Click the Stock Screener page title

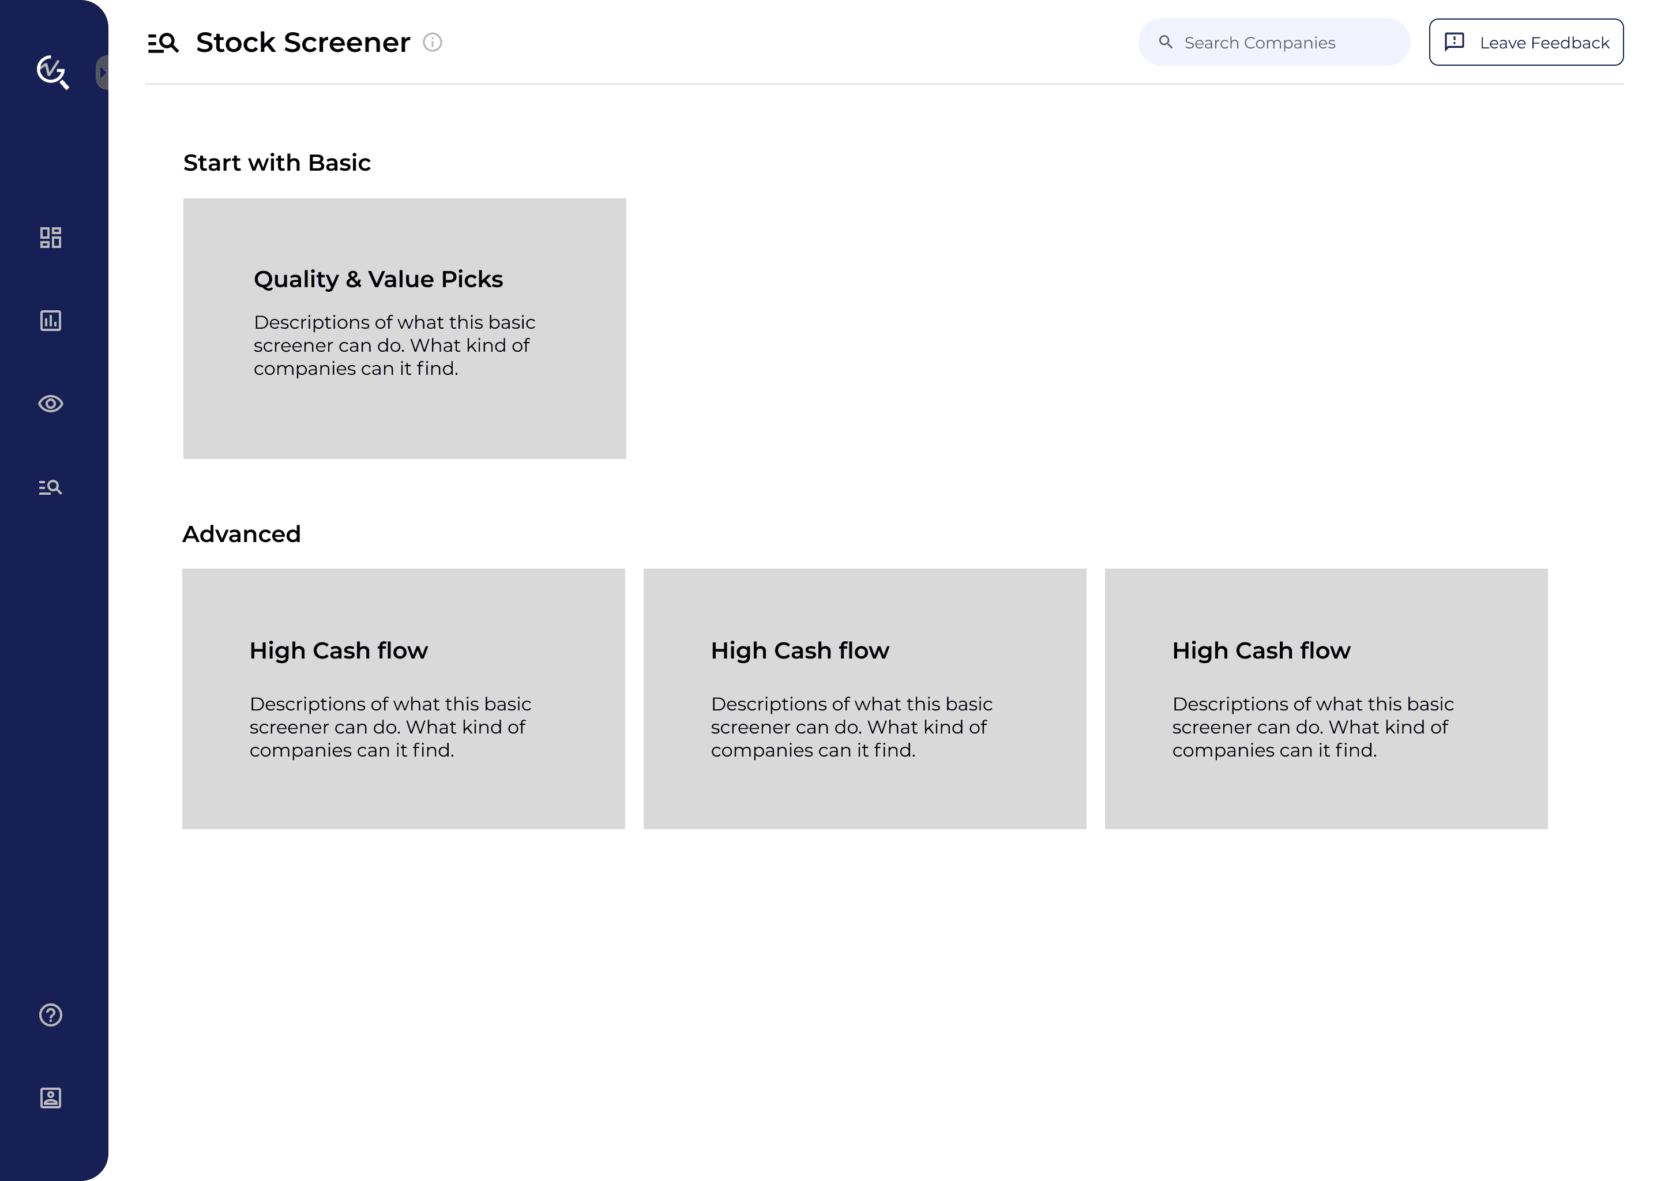303,42
